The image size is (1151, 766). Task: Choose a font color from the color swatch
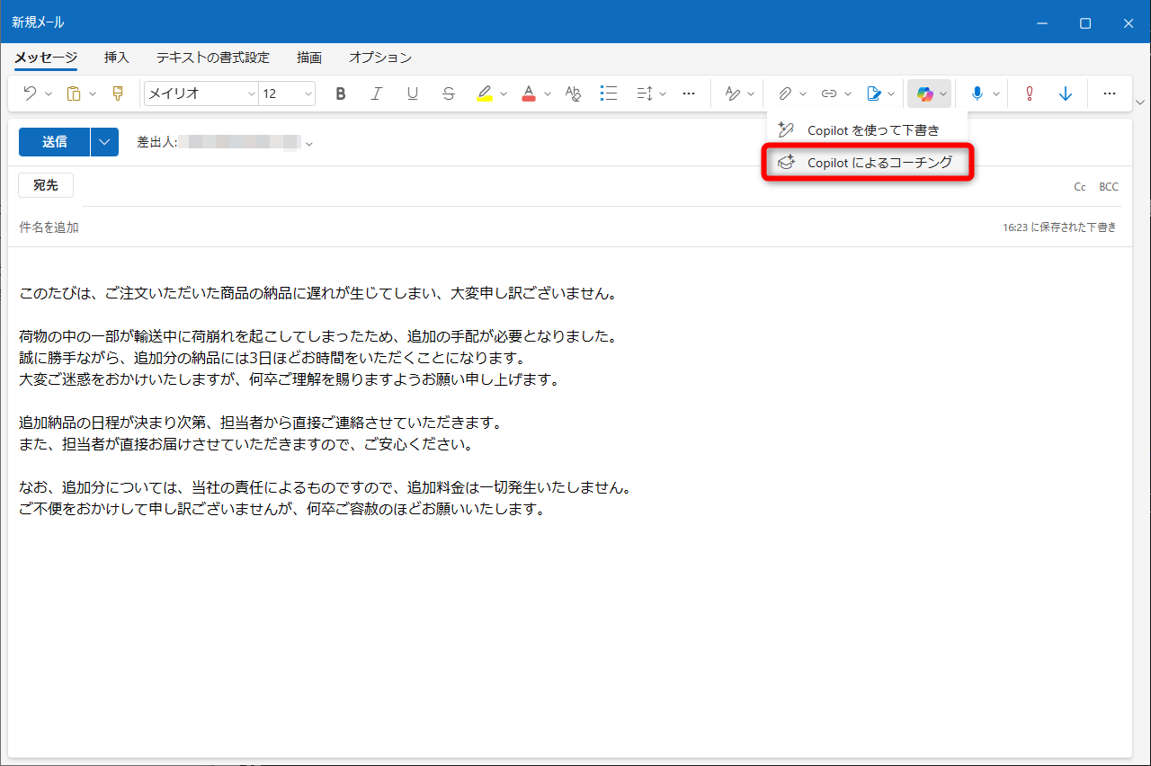528,93
